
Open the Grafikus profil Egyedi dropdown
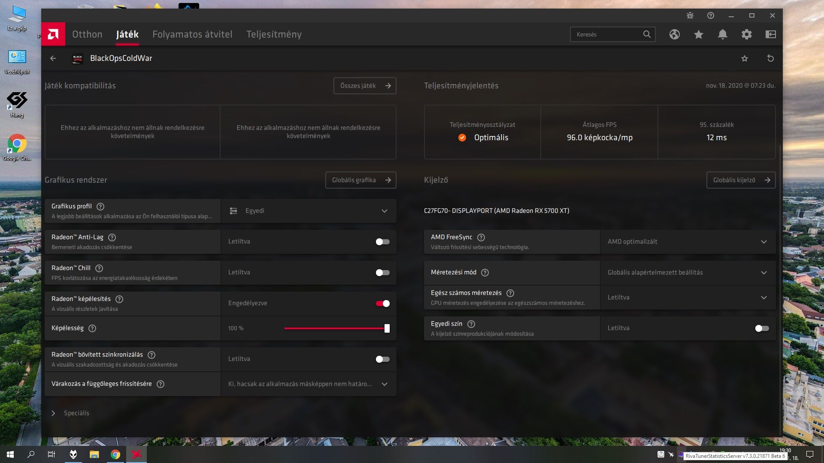pos(309,211)
